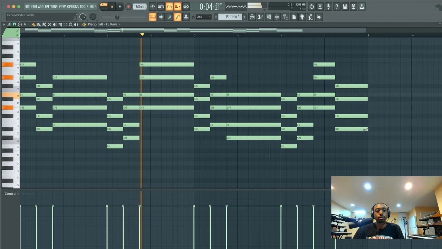The image size is (442, 249).
Task: Open the ADD menu
Action: coord(41,7)
